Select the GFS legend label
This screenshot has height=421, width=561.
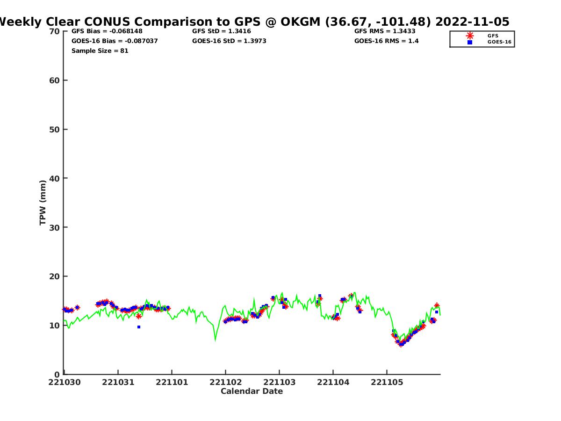[x=493, y=36]
